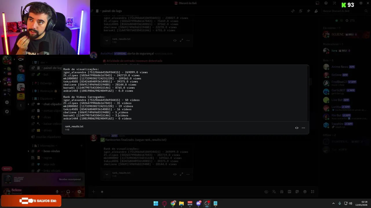Image resolution: width=371 pixels, height=208 pixels.
Task: Open the Help icon in title bar
Action: click(x=326, y=3)
